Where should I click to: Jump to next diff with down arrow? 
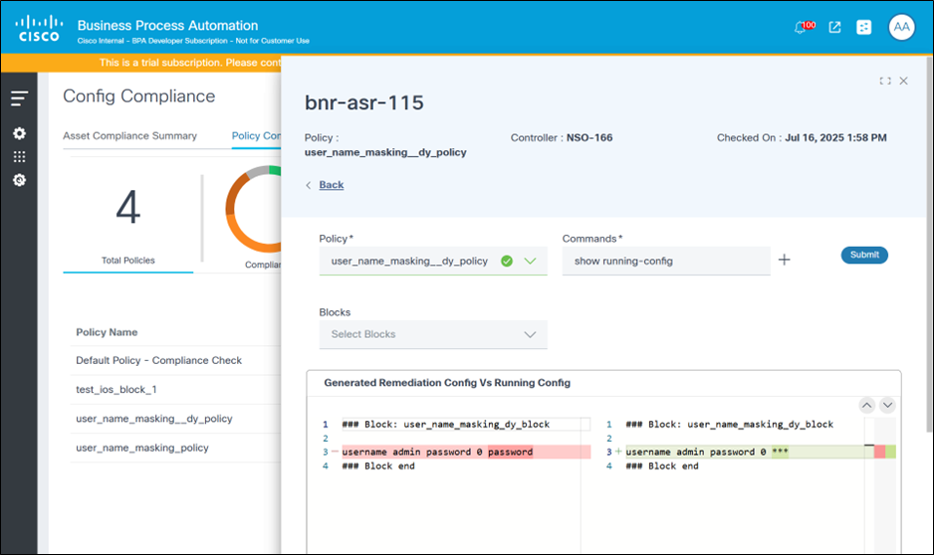[887, 405]
